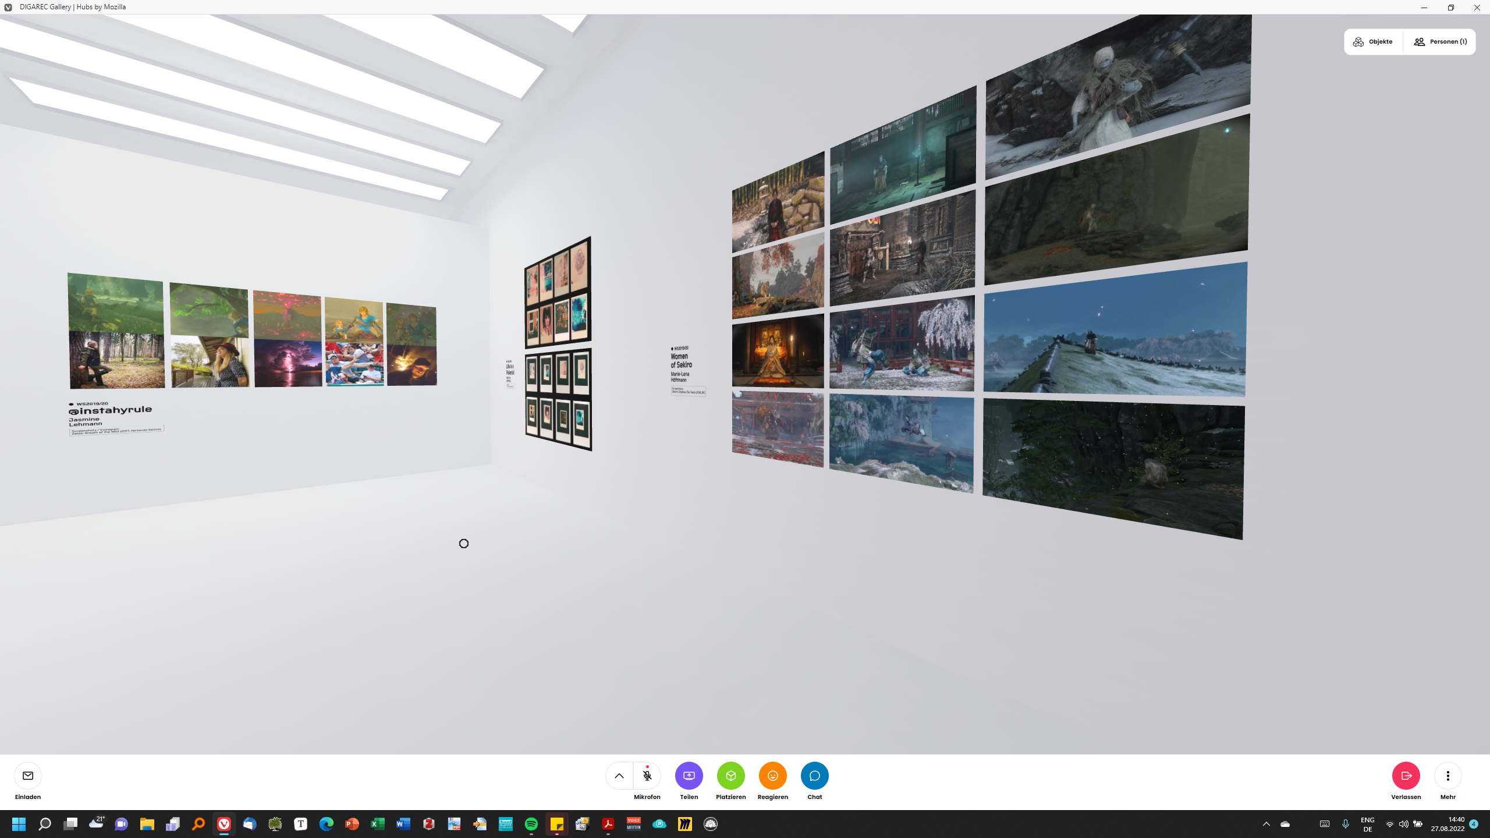The height and width of the screenshot is (838, 1490).
Task: Open the weather widget showing 21°
Action: (96, 823)
